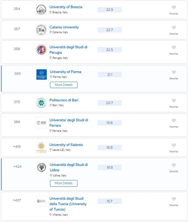Shortlist University of Brescia with heart icon
The image size is (188, 222).
point(174,8)
